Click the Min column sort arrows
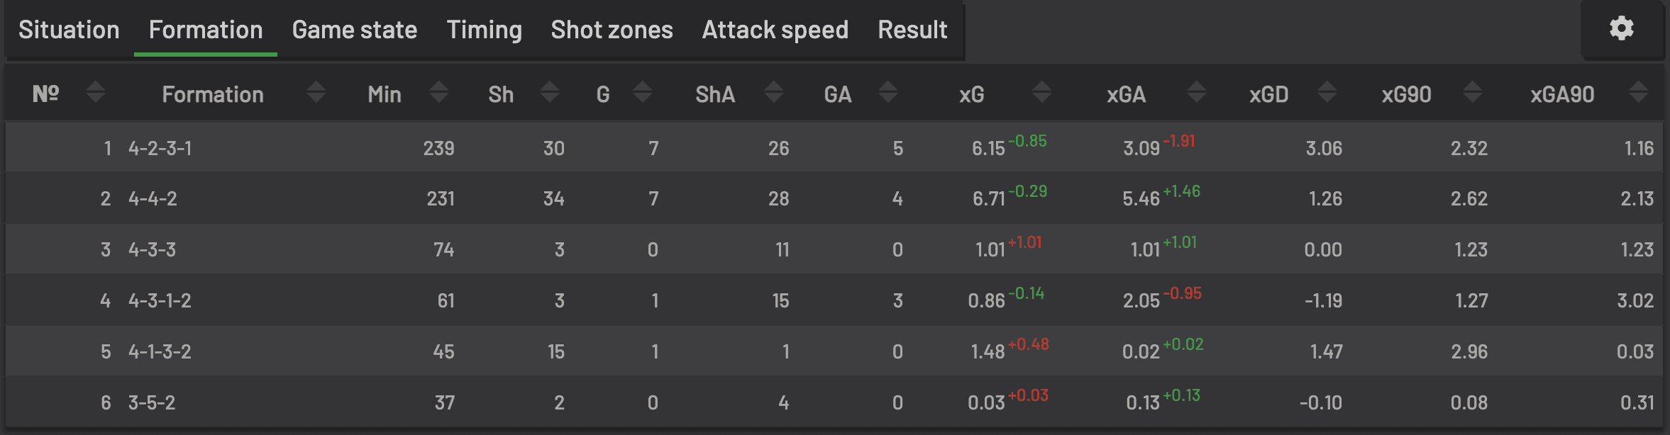1670x435 pixels. pos(439,93)
